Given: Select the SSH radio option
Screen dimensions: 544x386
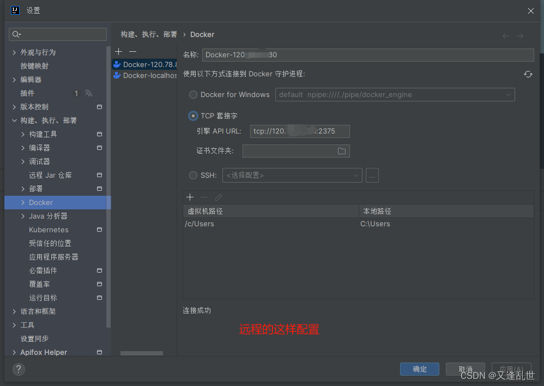Looking at the screenshot, I should coord(193,176).
